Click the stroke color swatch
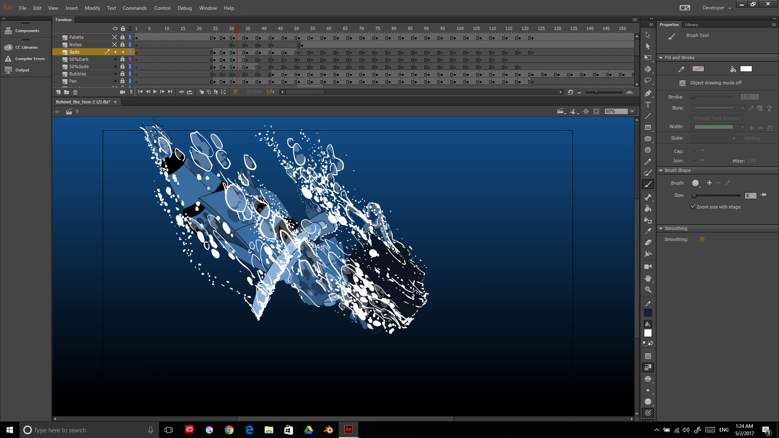Image resolution: width=779 pixels, height=438 pixels. 698,69
